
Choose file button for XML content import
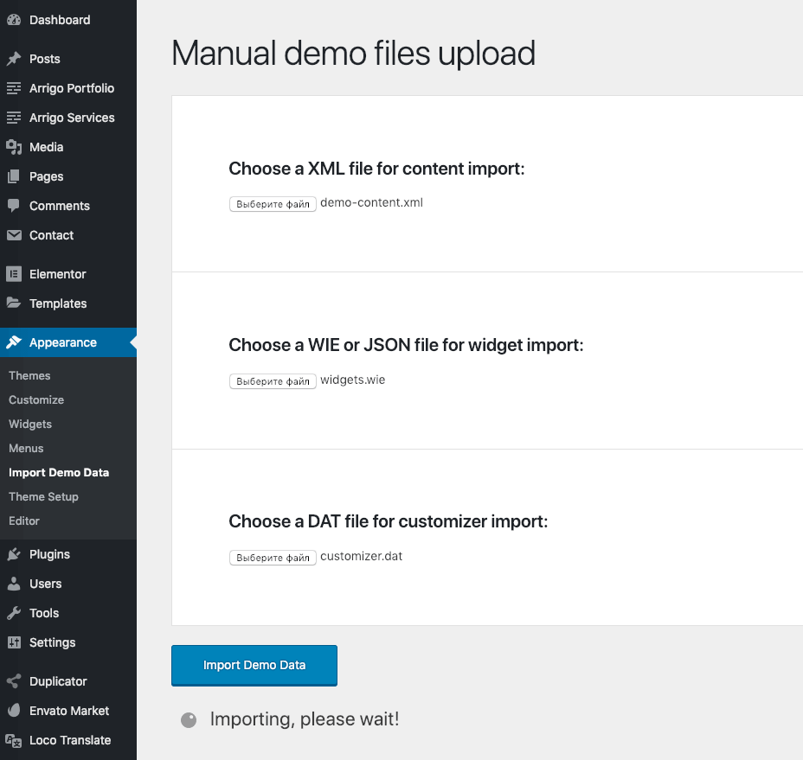click(x=273, y=204)
